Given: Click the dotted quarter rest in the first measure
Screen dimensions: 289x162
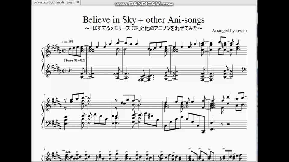Looking at the screenshot, I should [x=70, y=71].
